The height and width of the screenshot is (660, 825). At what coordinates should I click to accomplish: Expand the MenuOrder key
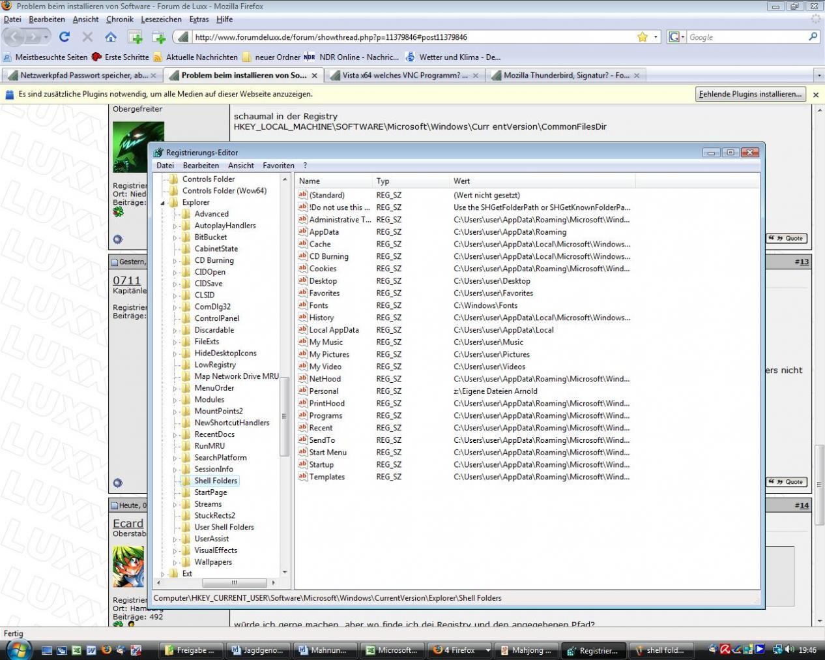[x=175, y=388]
